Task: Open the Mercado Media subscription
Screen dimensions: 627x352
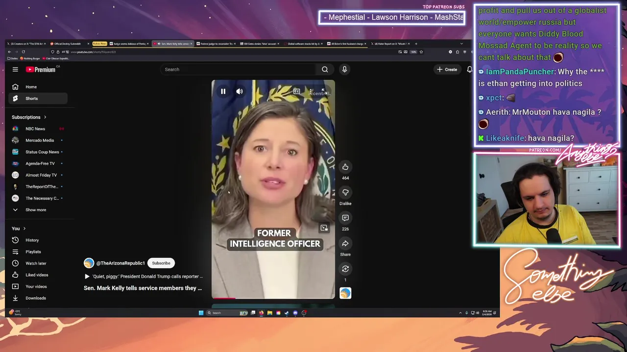Action: [x=37, y=140]
